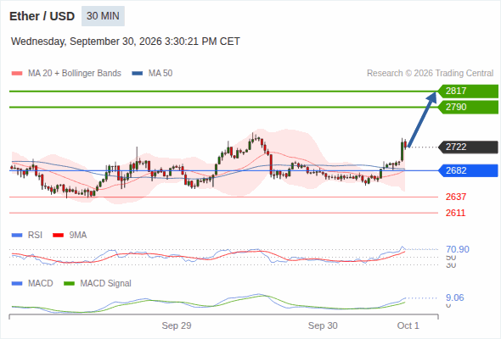Click the MA 20 + Bollinger Bands legend swatch
This screenshot has width=501, height=339.
(x=17, y=74)
